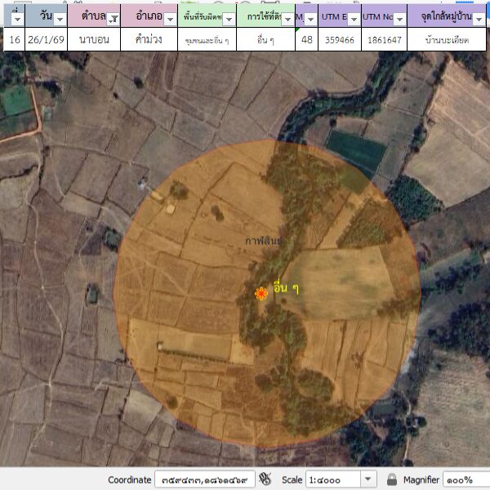Open the UTM E column filter dropdown
Viewport: 490px width, 490px height.
pos(354,18)
